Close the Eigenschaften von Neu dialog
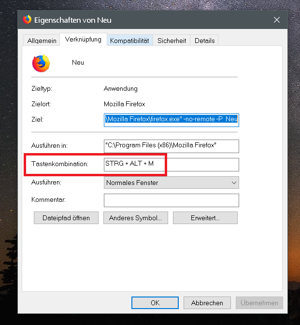 [x=277, y=20]
